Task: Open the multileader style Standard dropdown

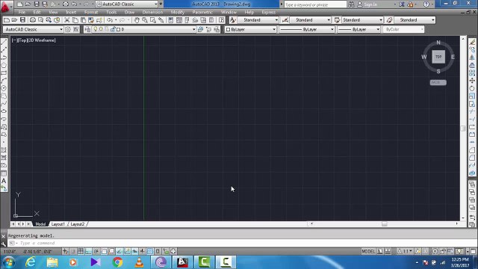Action: pos(415,20)
